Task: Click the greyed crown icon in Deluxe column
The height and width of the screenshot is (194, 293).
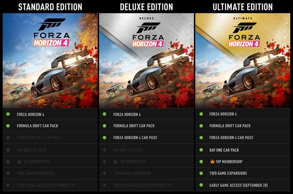Action: [x=115, y=162]
